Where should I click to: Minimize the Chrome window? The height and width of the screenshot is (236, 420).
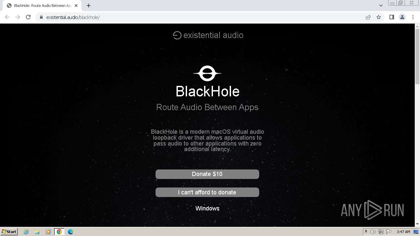pyautogui.click(x=392, y=3)
